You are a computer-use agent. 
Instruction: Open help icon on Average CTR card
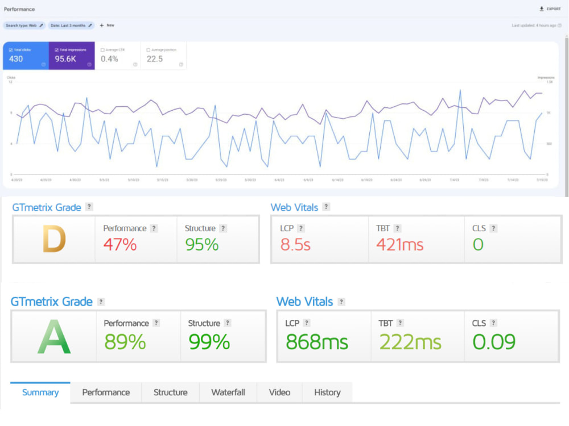(x=135, y=65)
